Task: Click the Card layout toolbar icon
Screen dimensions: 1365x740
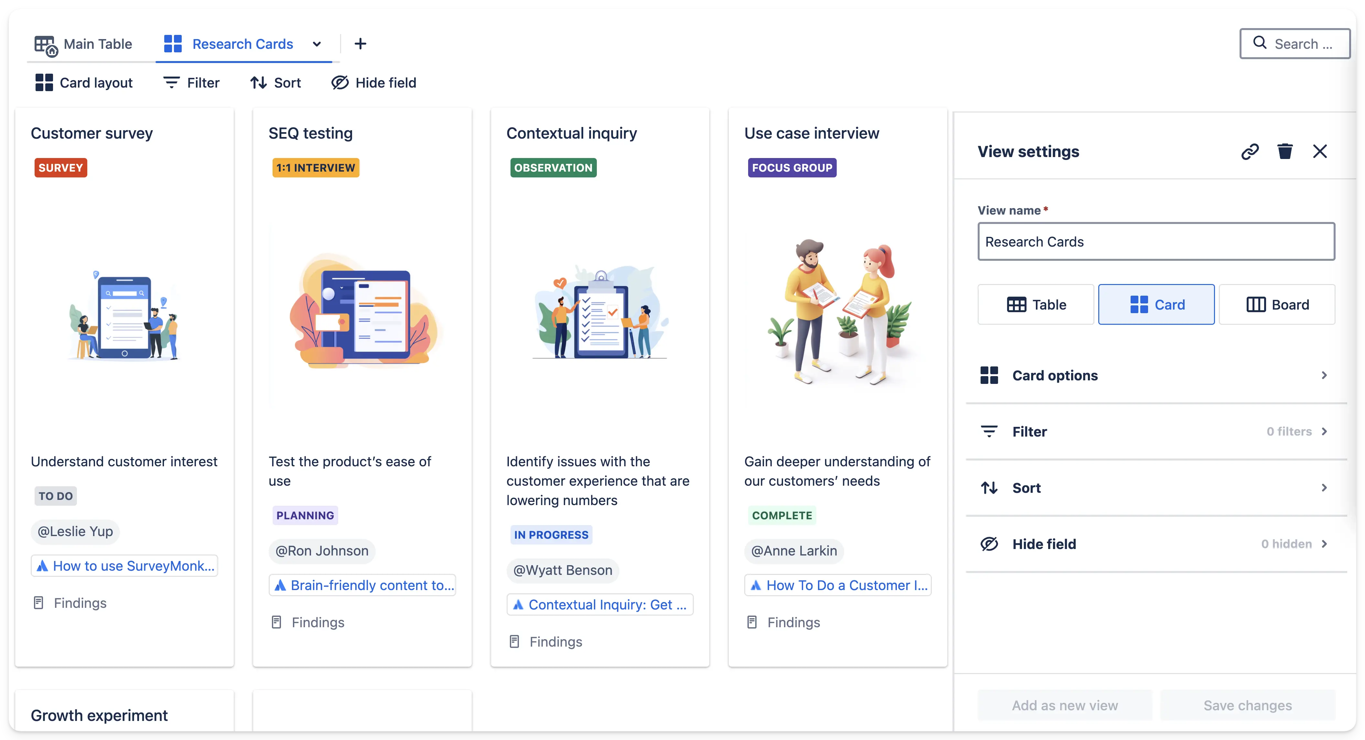Action: pos(45,83)
